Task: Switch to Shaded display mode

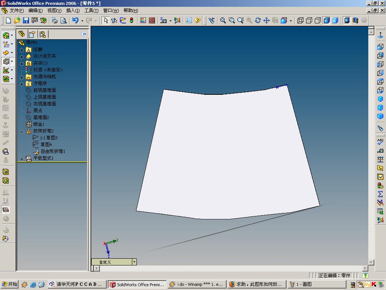Action: pyautogui.click(x=335, y=20)
